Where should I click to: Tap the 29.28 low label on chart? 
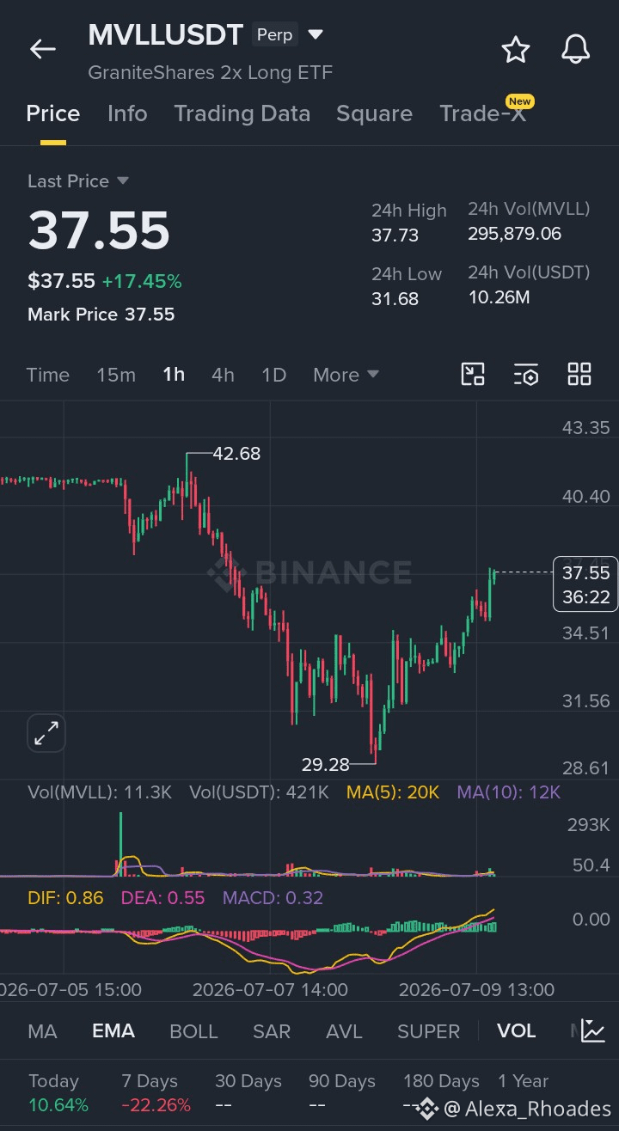click(325, 764)
